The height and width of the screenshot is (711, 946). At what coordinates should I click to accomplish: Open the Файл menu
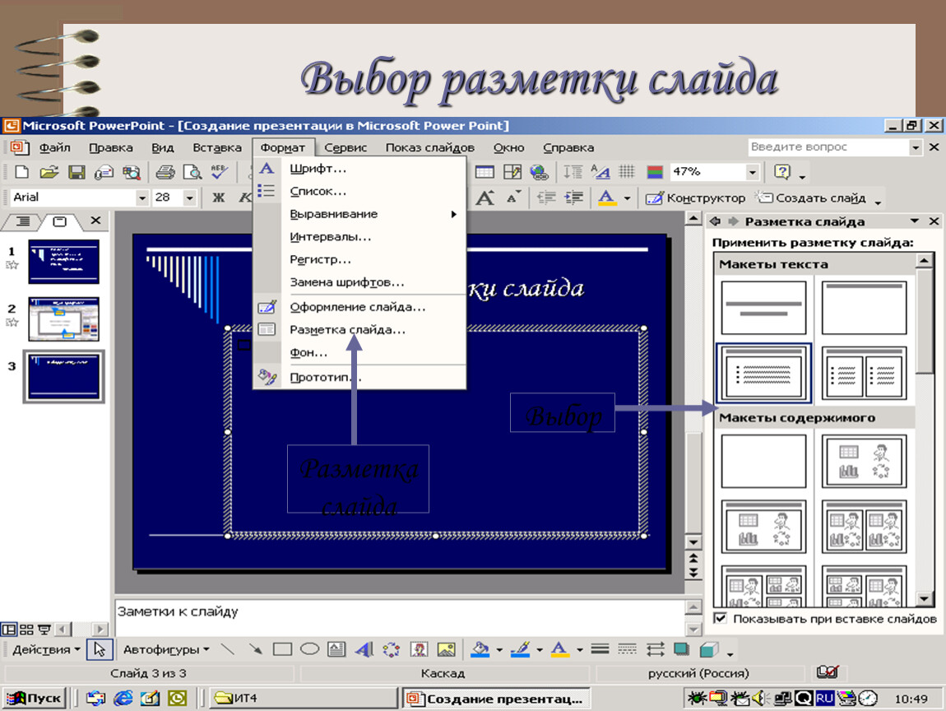click(55, 148)
